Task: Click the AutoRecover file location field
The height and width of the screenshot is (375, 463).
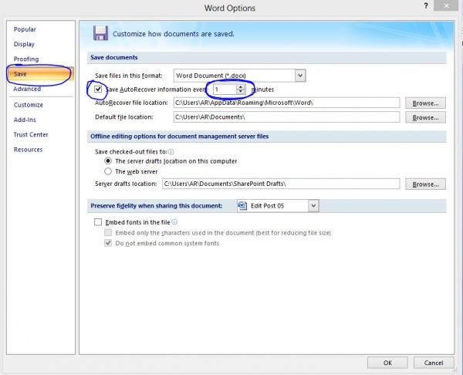Action: (x=286, y=103)
